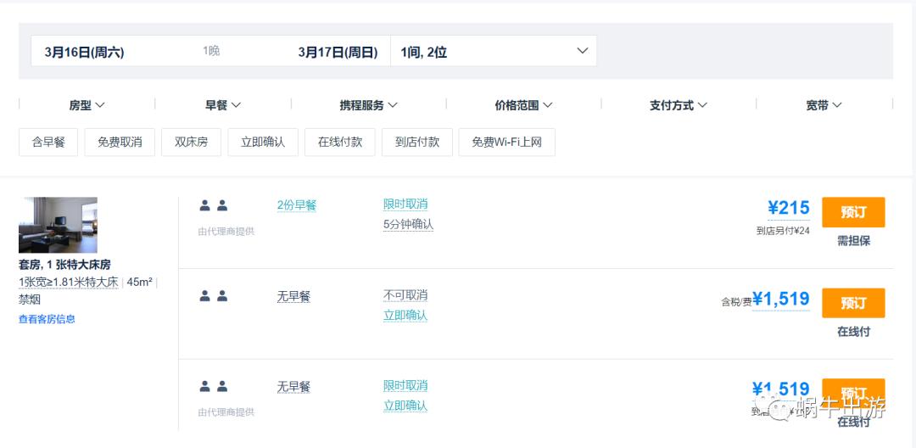Click the 套房, 1 张特大床房 room title

pos(64,265)
